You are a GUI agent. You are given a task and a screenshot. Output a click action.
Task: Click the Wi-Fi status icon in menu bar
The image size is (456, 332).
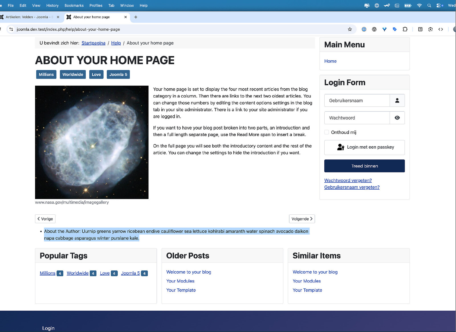tap(419, 5)
